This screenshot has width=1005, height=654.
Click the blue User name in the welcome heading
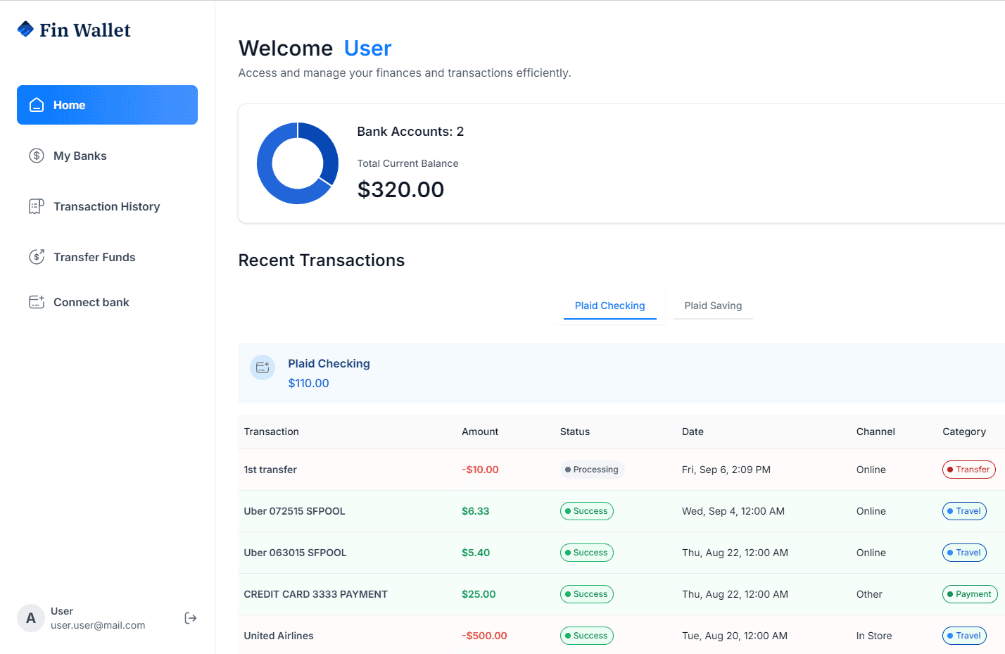pyautogui.click(x=367, y=48)
